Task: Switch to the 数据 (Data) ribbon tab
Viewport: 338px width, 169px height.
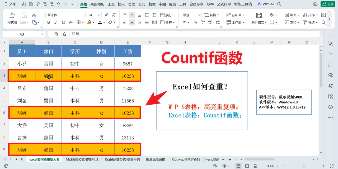Action: pyautogui.click(x=152, y=4)
